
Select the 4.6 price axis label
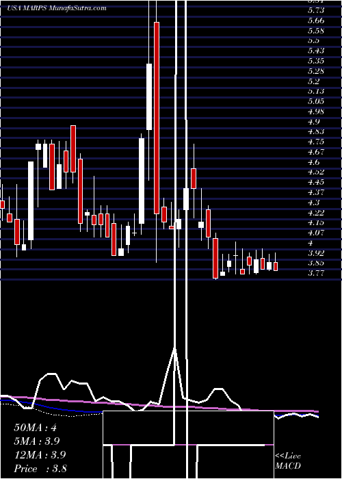click(314, 162)
